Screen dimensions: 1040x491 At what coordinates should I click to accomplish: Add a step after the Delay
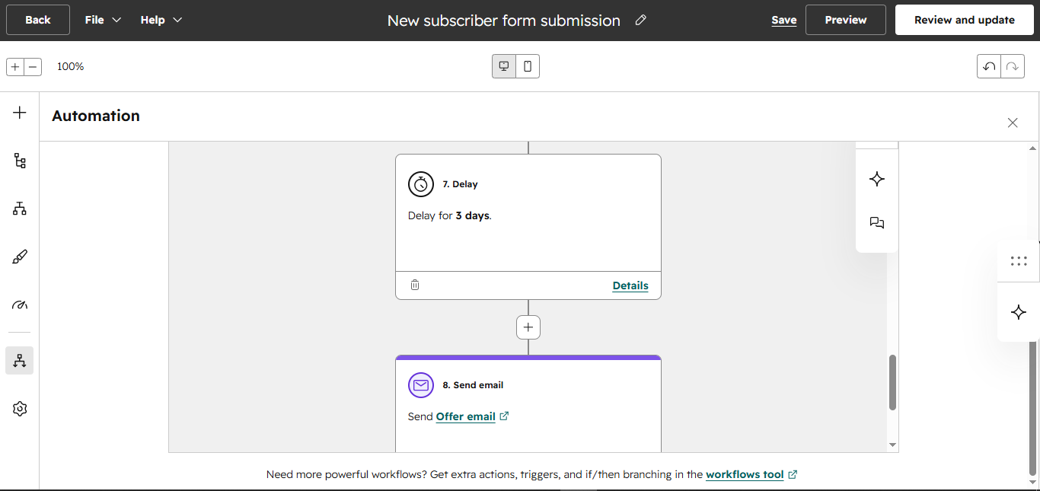[x=528, y=327]
